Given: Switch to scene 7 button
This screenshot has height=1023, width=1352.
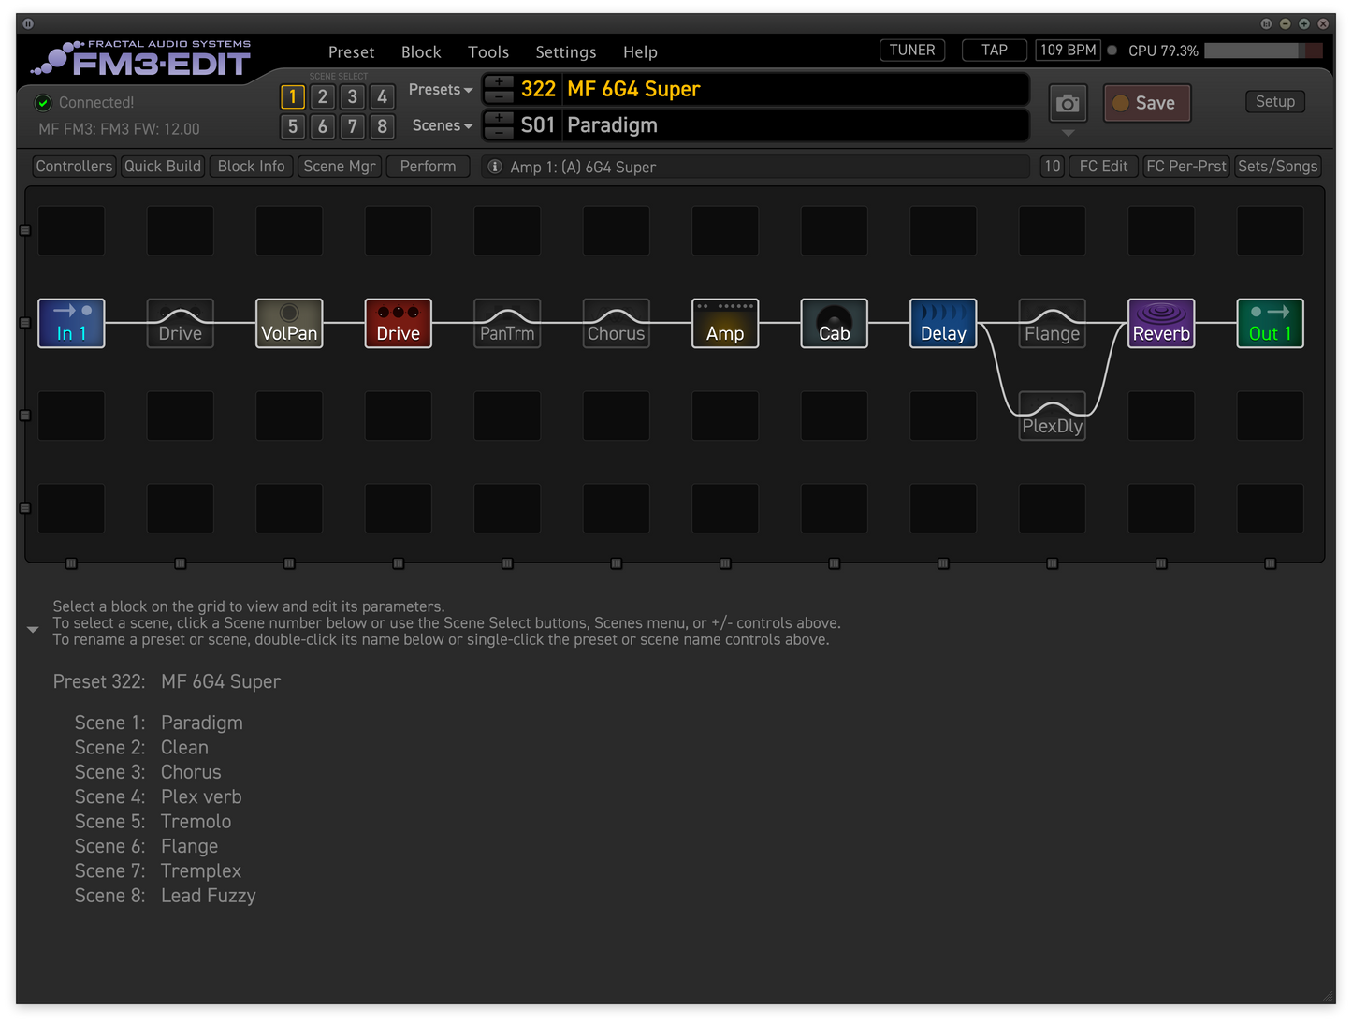Looking at the screenshot, I should click(x=353, y=126).
